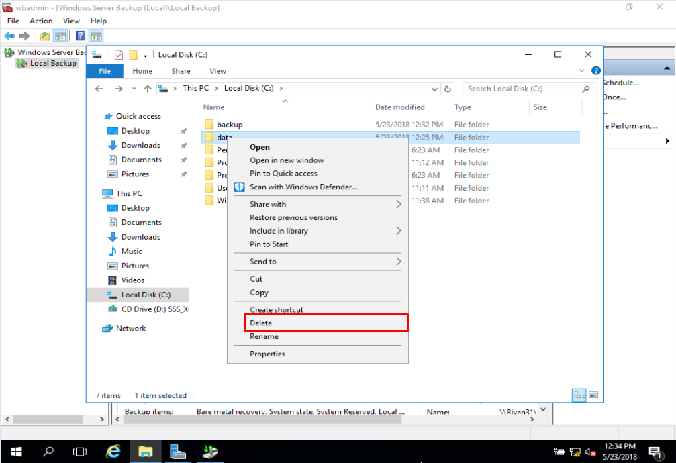Switch to Large icons view in status bar
Image resolution: width=676 pixels, height=463 pixels.
pos(593,395)
